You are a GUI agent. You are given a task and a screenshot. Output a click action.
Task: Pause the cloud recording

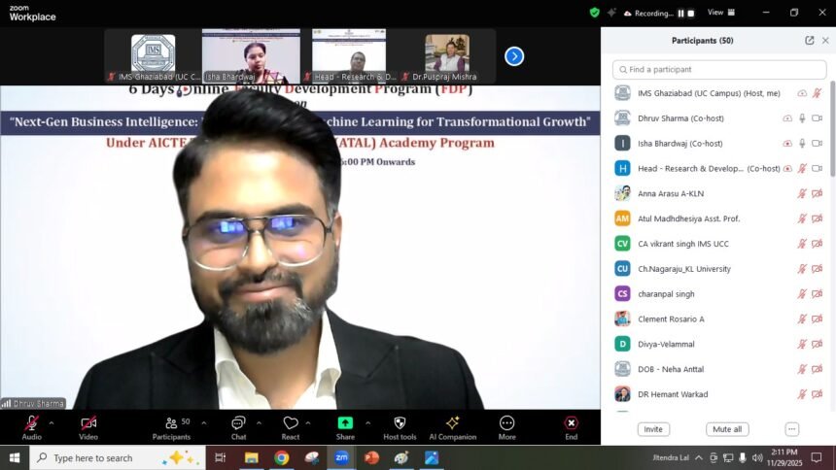(680, 13)
